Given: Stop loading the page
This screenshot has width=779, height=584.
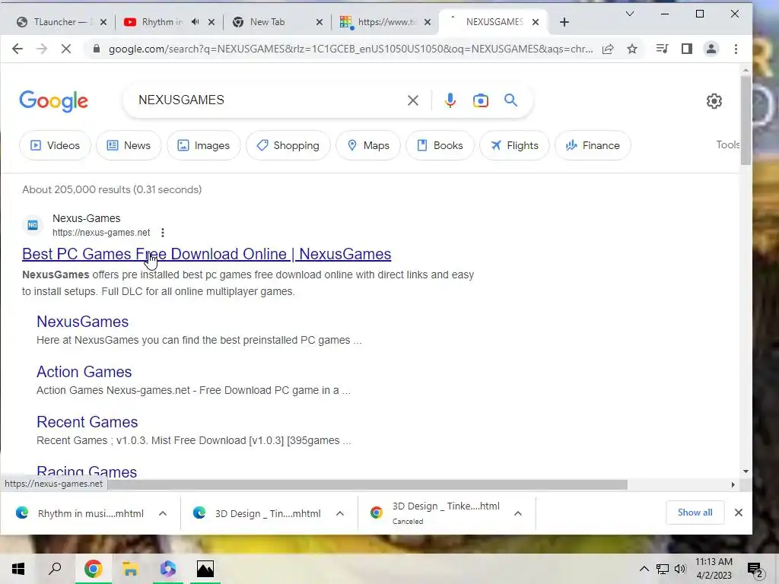Looking at the screenshot, I should [66, 49].
